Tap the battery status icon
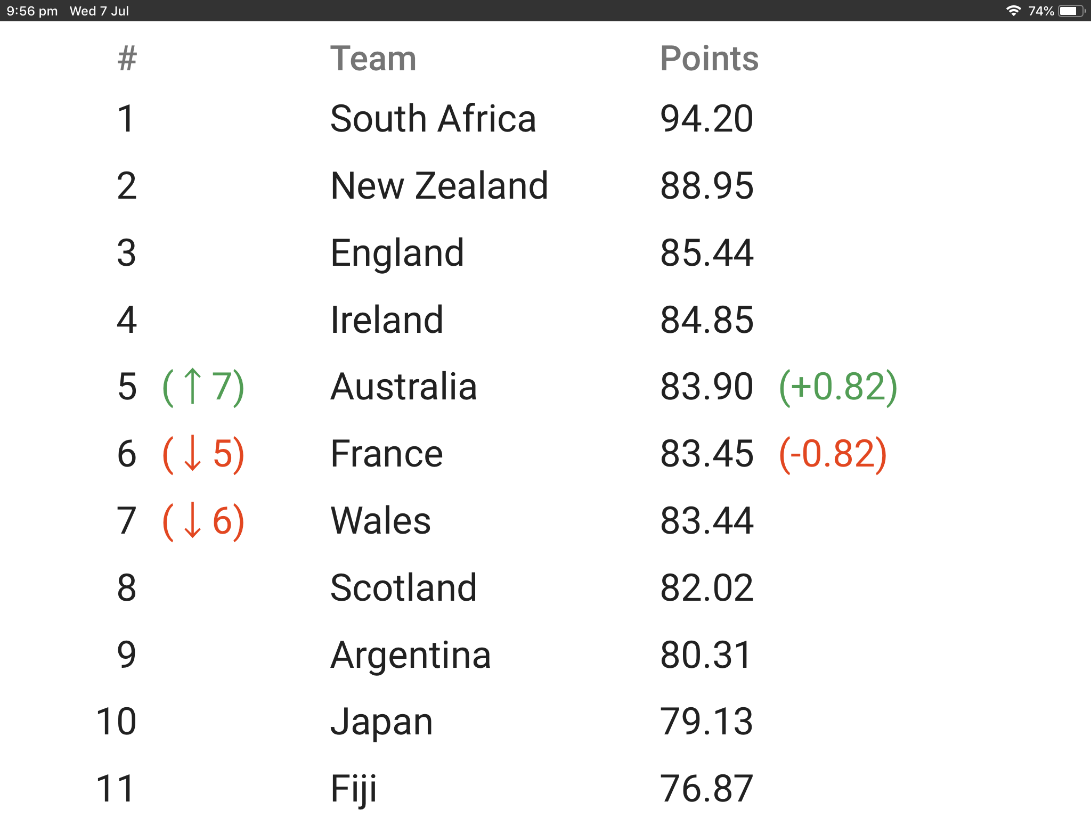1091x818 pixels. [1071, 11]
